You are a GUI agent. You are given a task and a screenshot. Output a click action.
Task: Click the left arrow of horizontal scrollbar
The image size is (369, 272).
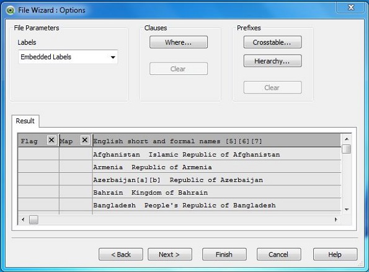click(x=23, y=219)
